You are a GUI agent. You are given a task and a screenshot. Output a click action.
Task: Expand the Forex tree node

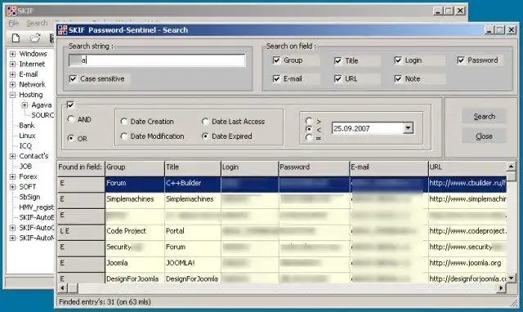point(13,176)
